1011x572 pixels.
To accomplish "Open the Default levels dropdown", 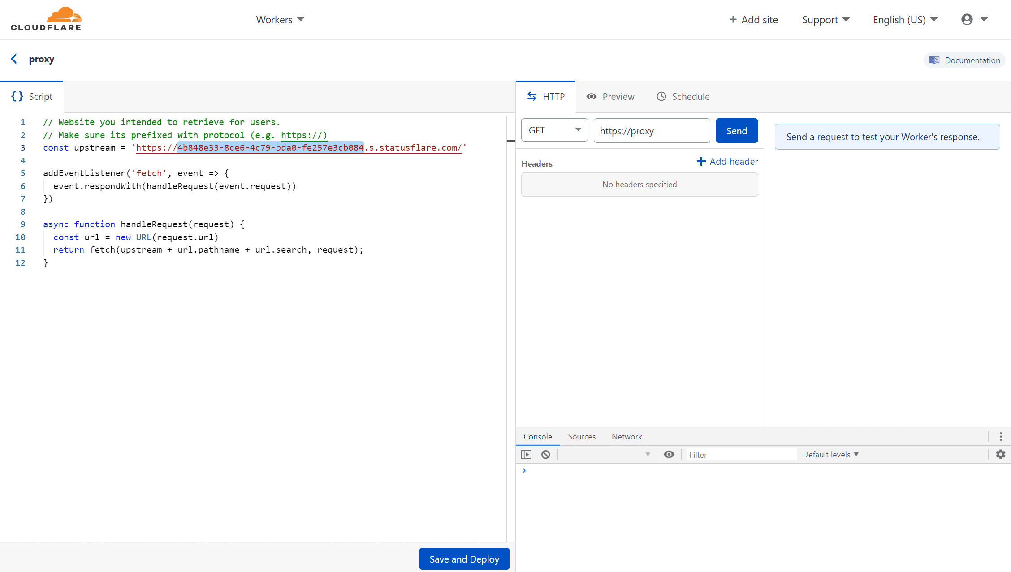I will (830, 454).
